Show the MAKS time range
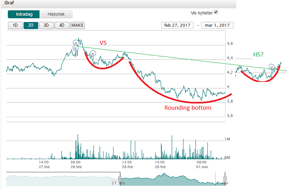 [x=77, y=25]
